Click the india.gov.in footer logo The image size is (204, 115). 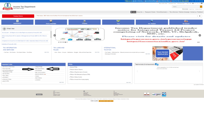[x=156, y=95]
